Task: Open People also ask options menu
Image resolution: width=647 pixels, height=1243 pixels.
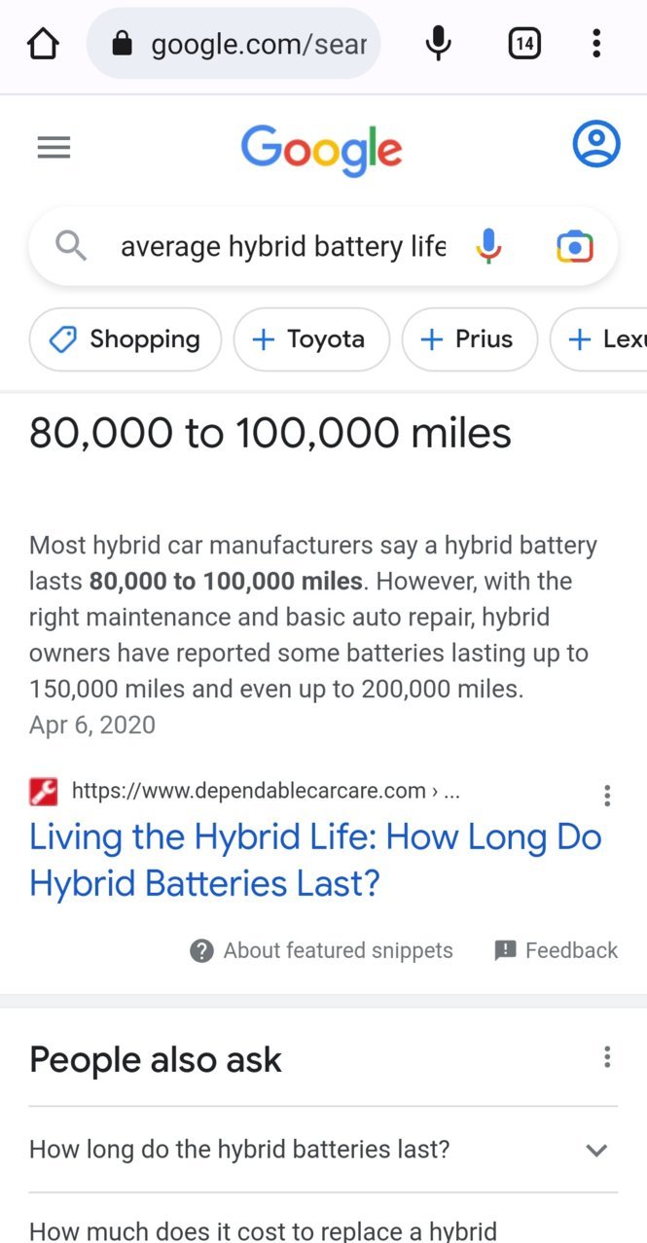Action: [607, 1057]
